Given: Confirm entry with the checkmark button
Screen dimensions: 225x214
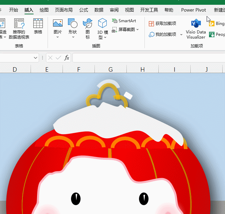Looking at the screenshot, I should (58, 58).
